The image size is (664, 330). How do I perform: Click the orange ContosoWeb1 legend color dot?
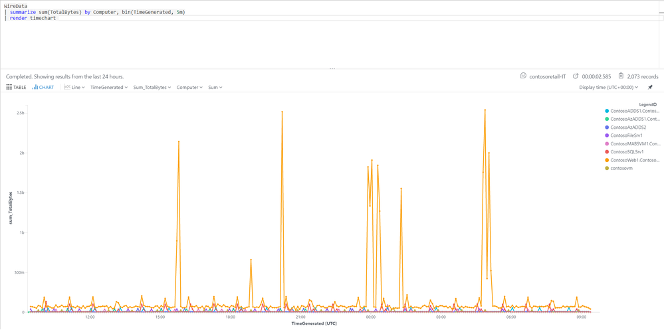click(607, 160)
